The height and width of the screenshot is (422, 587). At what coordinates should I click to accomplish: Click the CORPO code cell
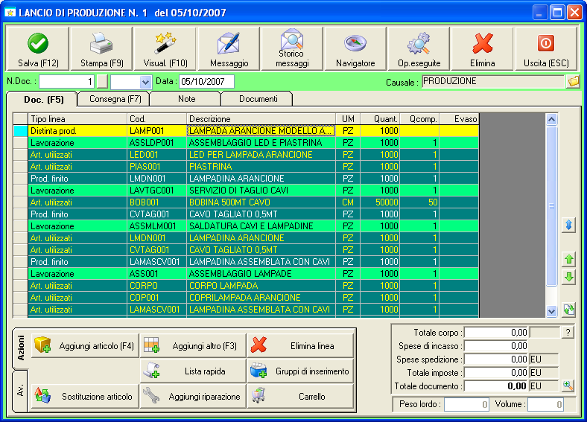click(x=156, y=286)
